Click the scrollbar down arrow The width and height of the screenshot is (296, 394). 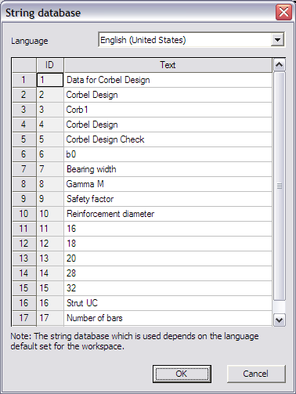(280, 320)
